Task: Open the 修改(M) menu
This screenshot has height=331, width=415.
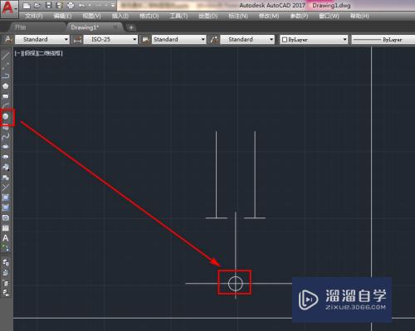Action: 269,16
